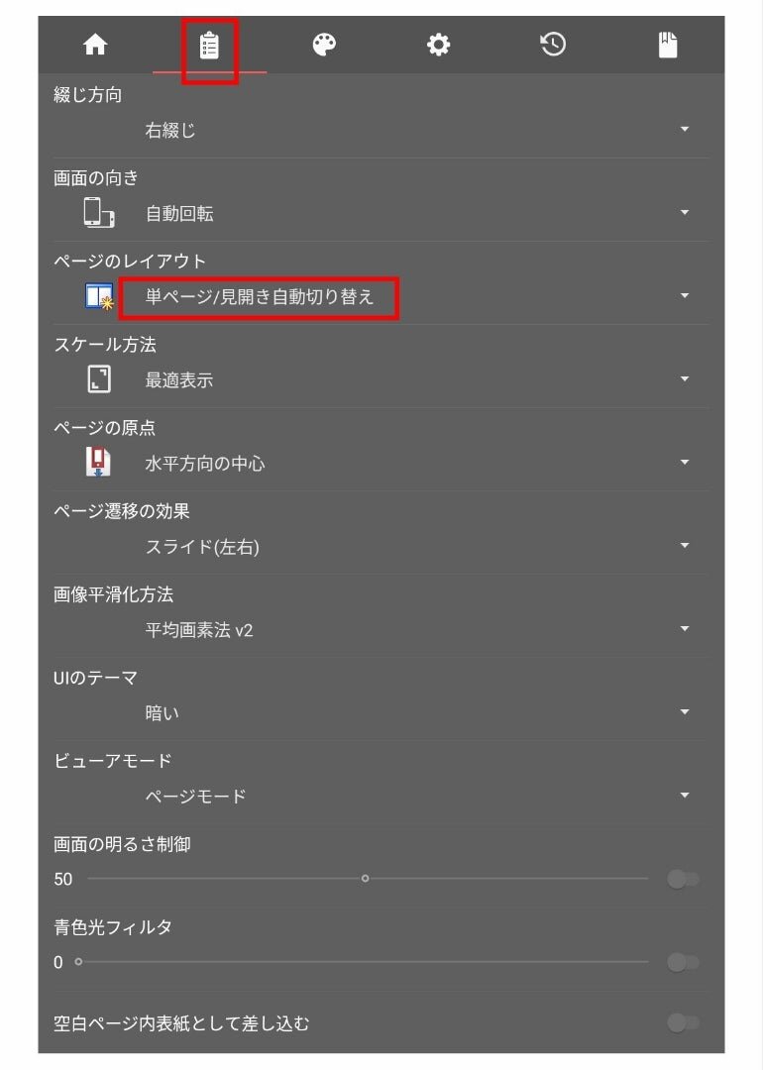Enable the 画面の明るさ制御 toggle
The height and width of the screenshot is (1070, 763).
(x=683, y=879)
